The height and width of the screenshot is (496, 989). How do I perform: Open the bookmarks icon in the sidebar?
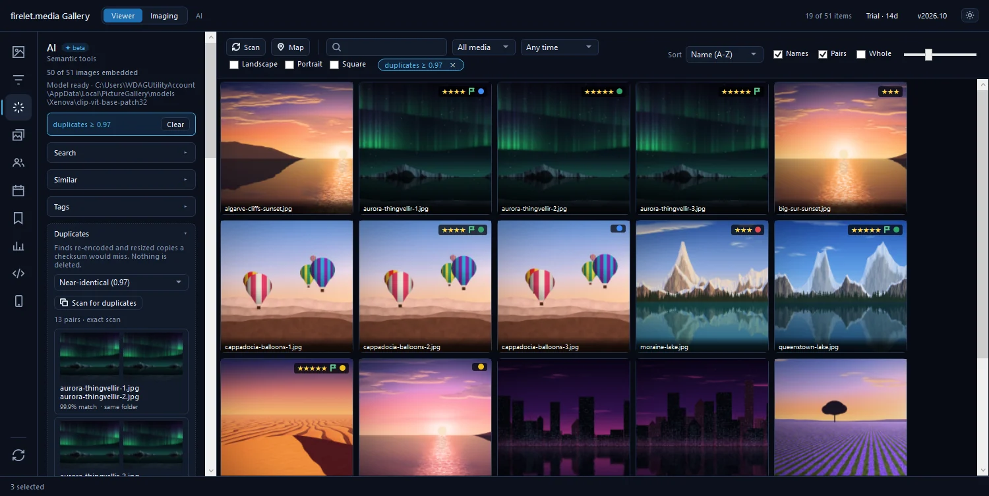point(18,218)
